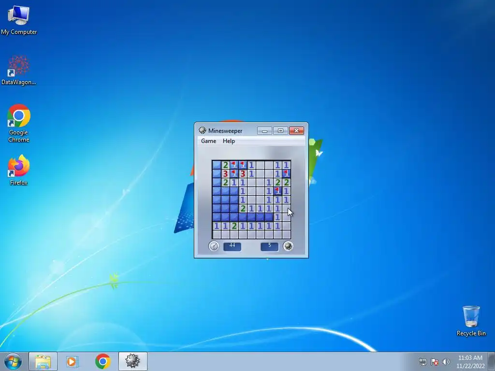Select the DataWagon desktop shortcut

[x=19, y=70]
